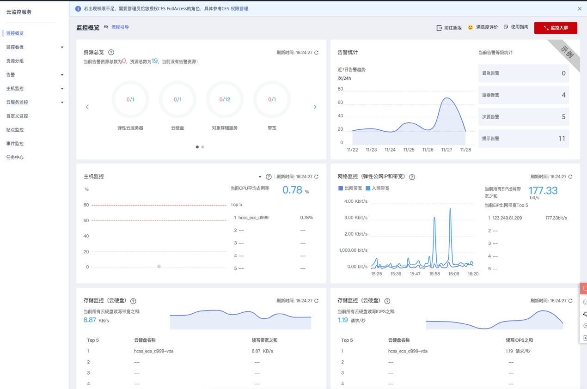
Task: Click the help icon beside 网络监控
Action: [x=412, y=177]
